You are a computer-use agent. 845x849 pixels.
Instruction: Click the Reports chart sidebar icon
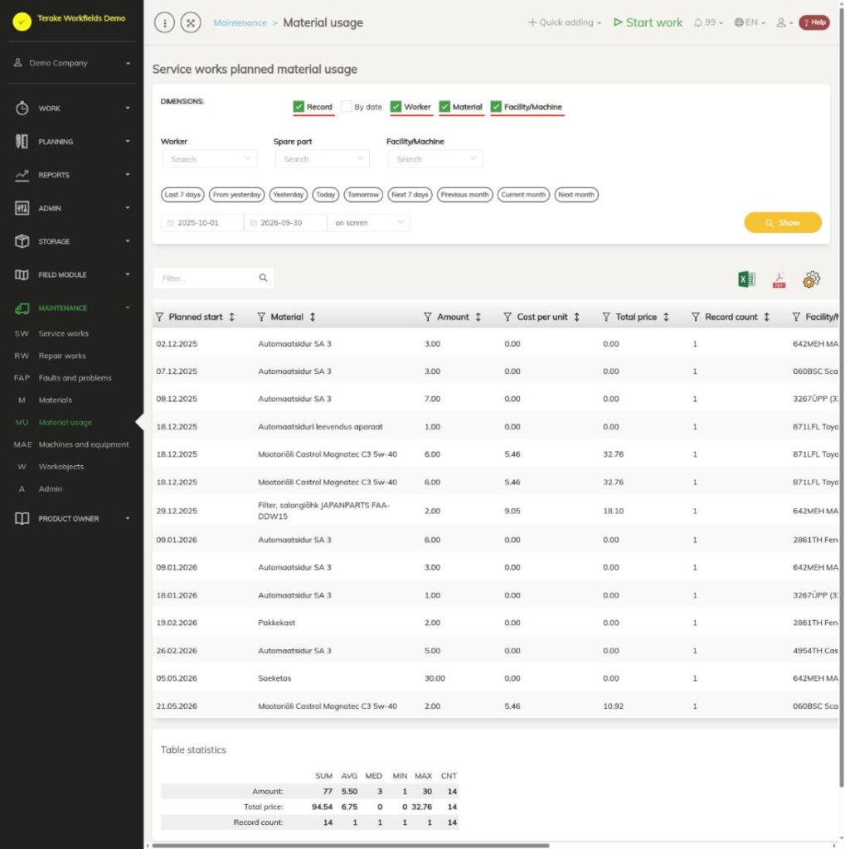(22, 175)
